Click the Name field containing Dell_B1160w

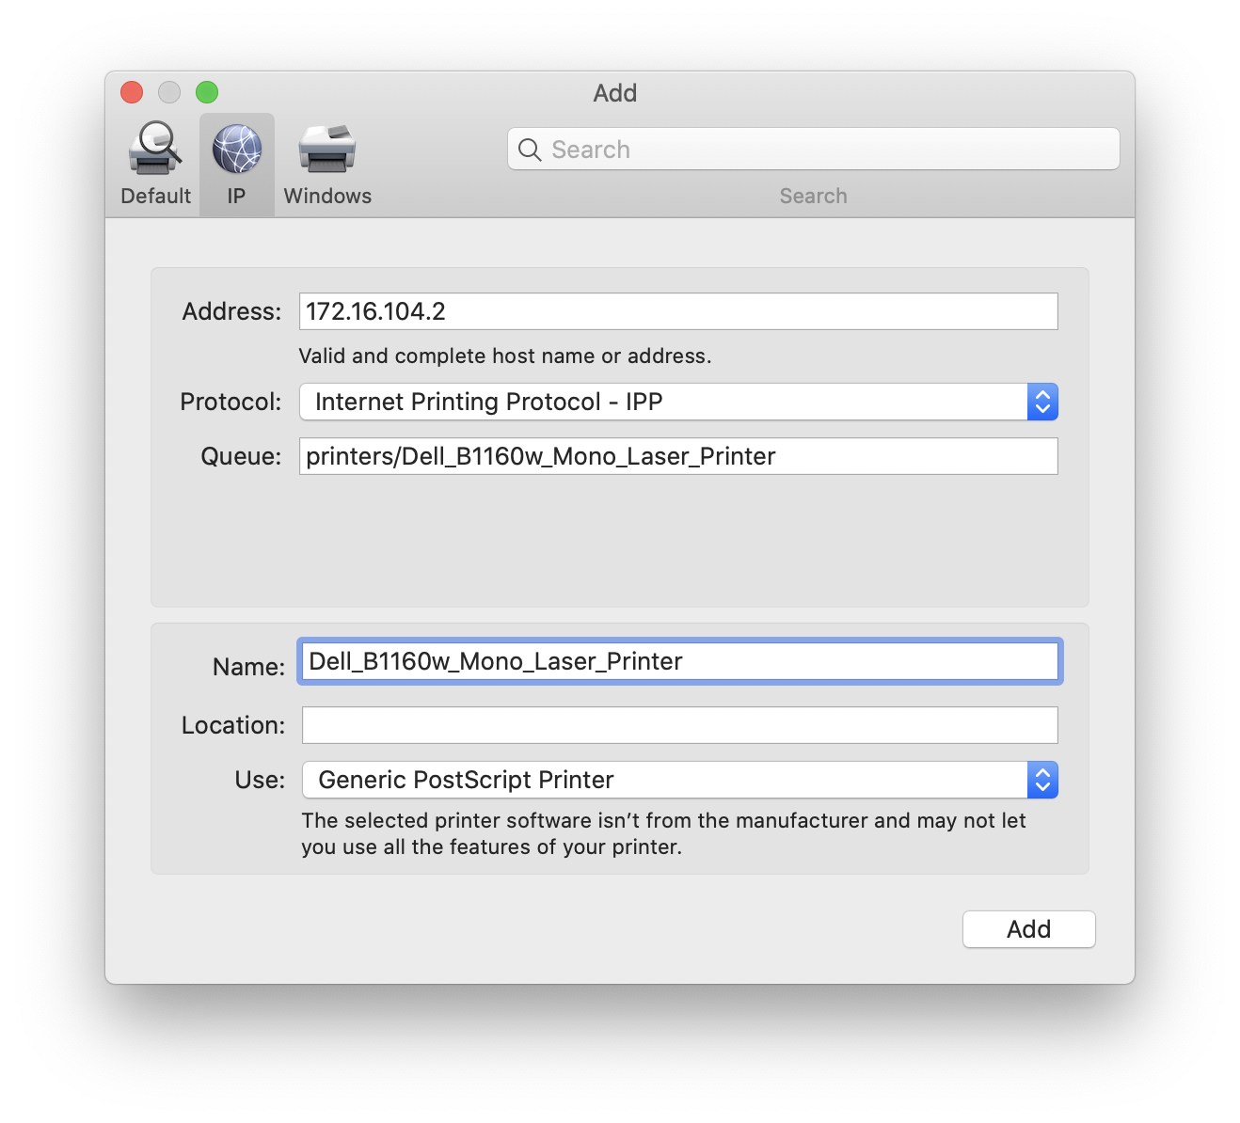click(x=679, y=661)
